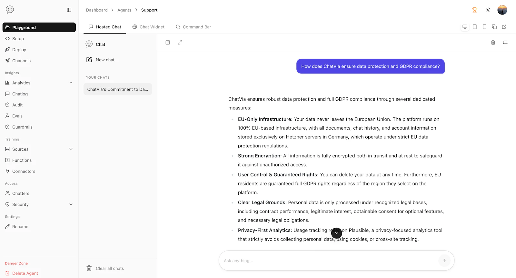Expand the Sources chevron
Screen dimensions: 516x278
[x=71, y=149]
